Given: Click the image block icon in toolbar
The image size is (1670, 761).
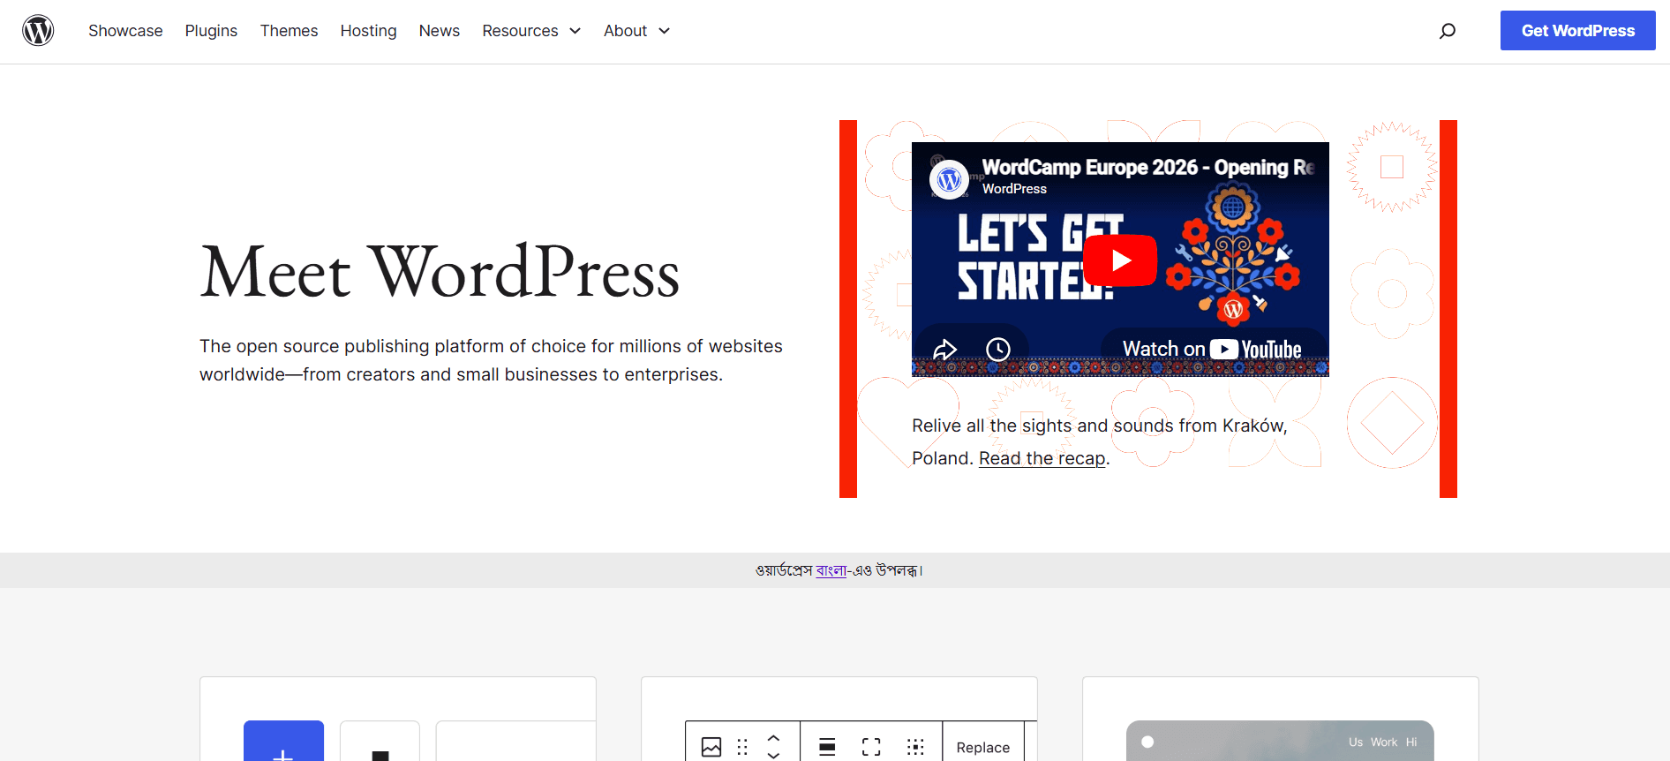Looking at the screenshot, I should pos(711,747).
